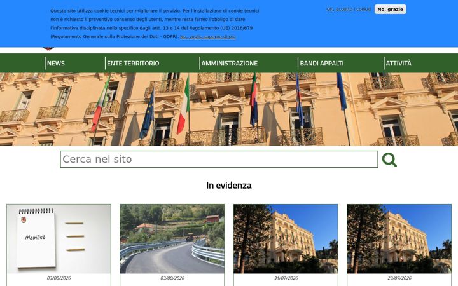Focus the 'Cerca nel sito' search field
458x286 pixels.
(x=219, y=160)
